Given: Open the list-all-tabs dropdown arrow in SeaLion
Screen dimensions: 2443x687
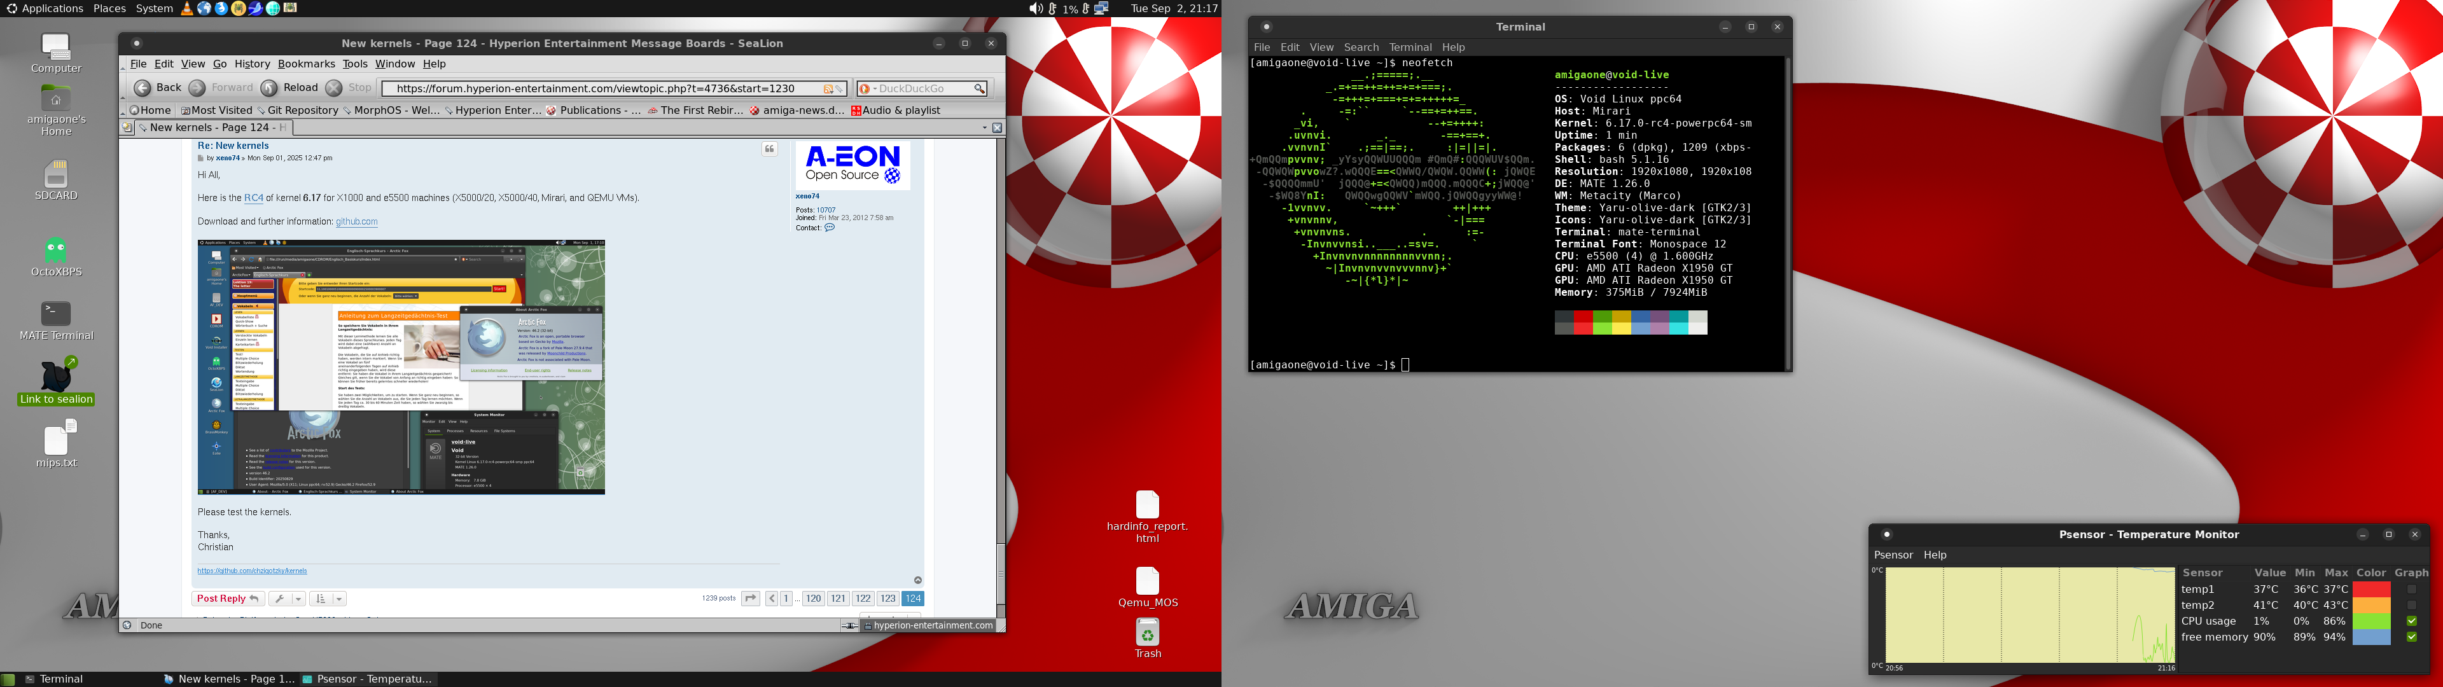Looking at the screenshot, I should [x=984, y=127].
